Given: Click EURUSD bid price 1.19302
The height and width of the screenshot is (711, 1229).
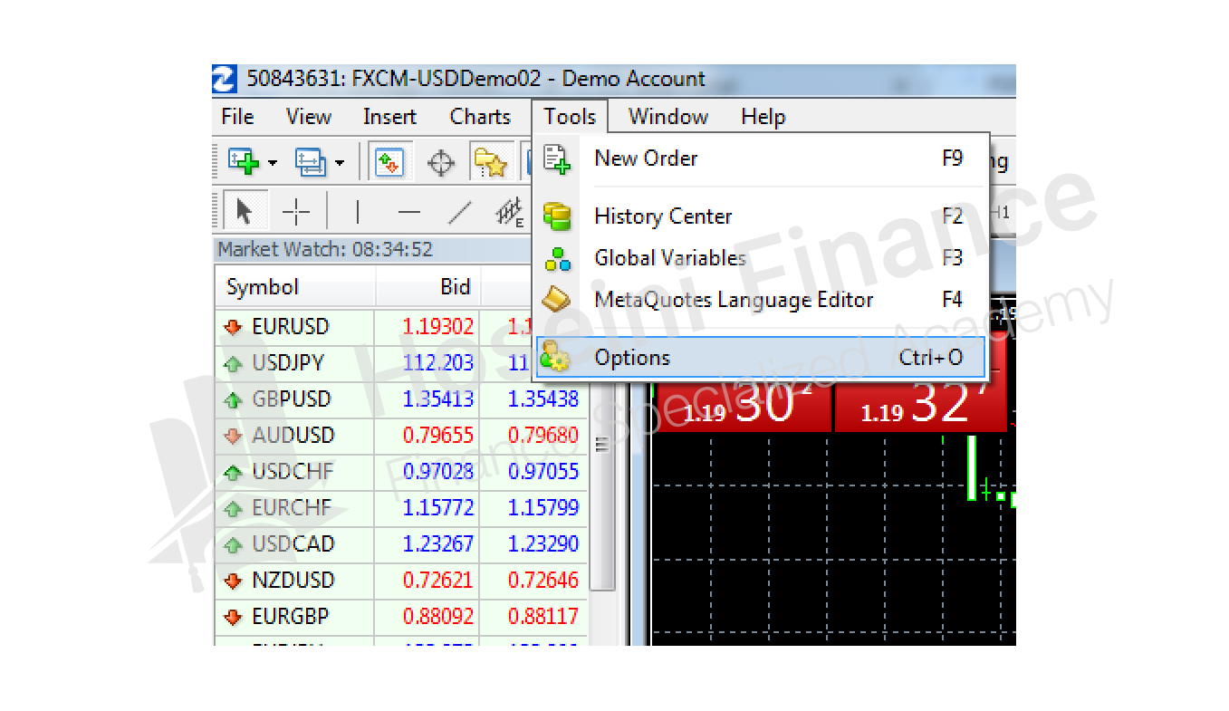Looking at the screenshot, I should click(438, 327).
